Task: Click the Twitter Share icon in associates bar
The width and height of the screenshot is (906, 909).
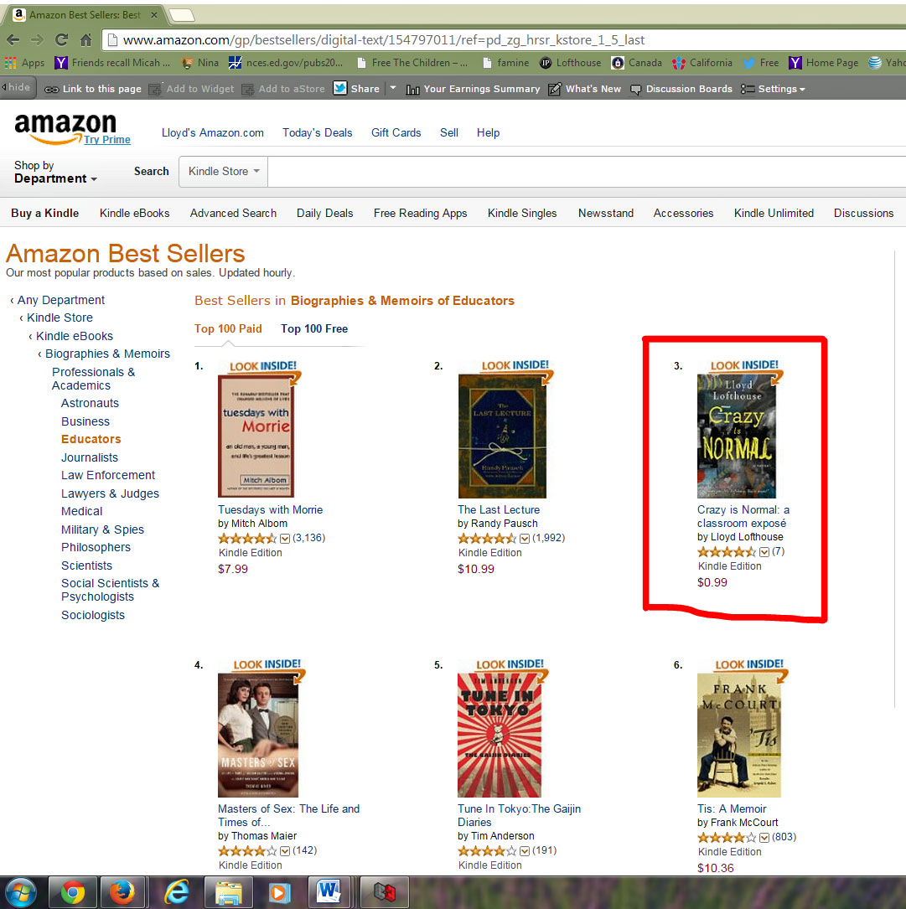Action: point(340,88)
